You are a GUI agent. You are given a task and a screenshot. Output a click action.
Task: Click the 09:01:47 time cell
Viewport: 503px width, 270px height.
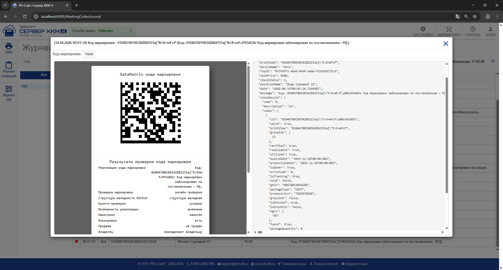[x=89, y=242]
